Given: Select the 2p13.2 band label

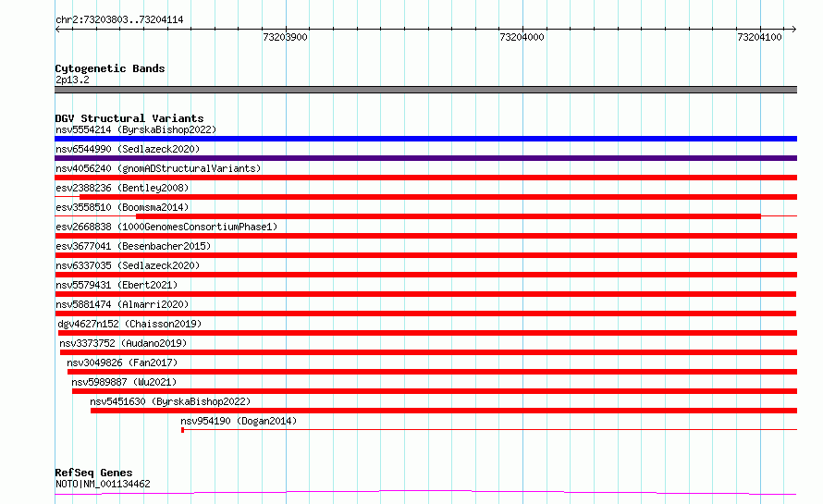Looking at the screenshot, I should tap(72, 80).
